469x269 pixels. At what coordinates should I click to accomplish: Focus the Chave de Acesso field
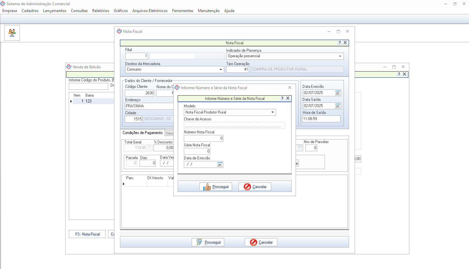click(x=234, y=126)
